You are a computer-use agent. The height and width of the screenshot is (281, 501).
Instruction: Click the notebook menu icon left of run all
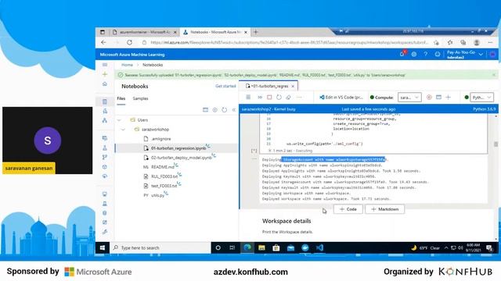[248, 97]
